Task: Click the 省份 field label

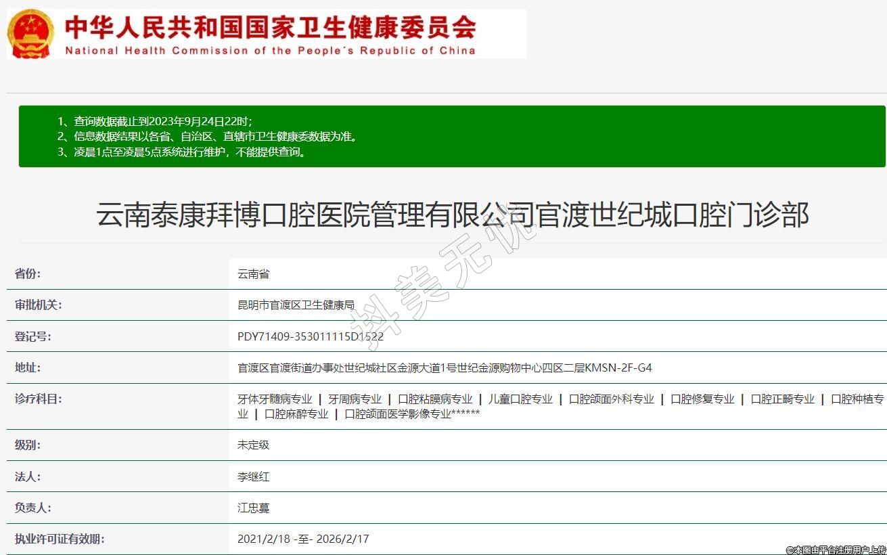Action: [x=28, y=274]
